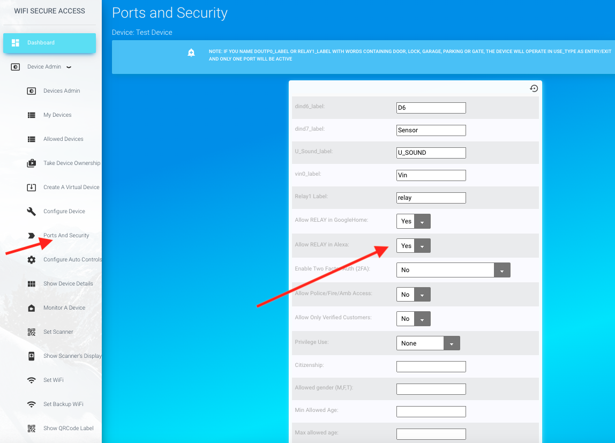Viewport: 615px width, 443px height.
Task: Open Show QRCode Label link
Action: pos(68,429)
